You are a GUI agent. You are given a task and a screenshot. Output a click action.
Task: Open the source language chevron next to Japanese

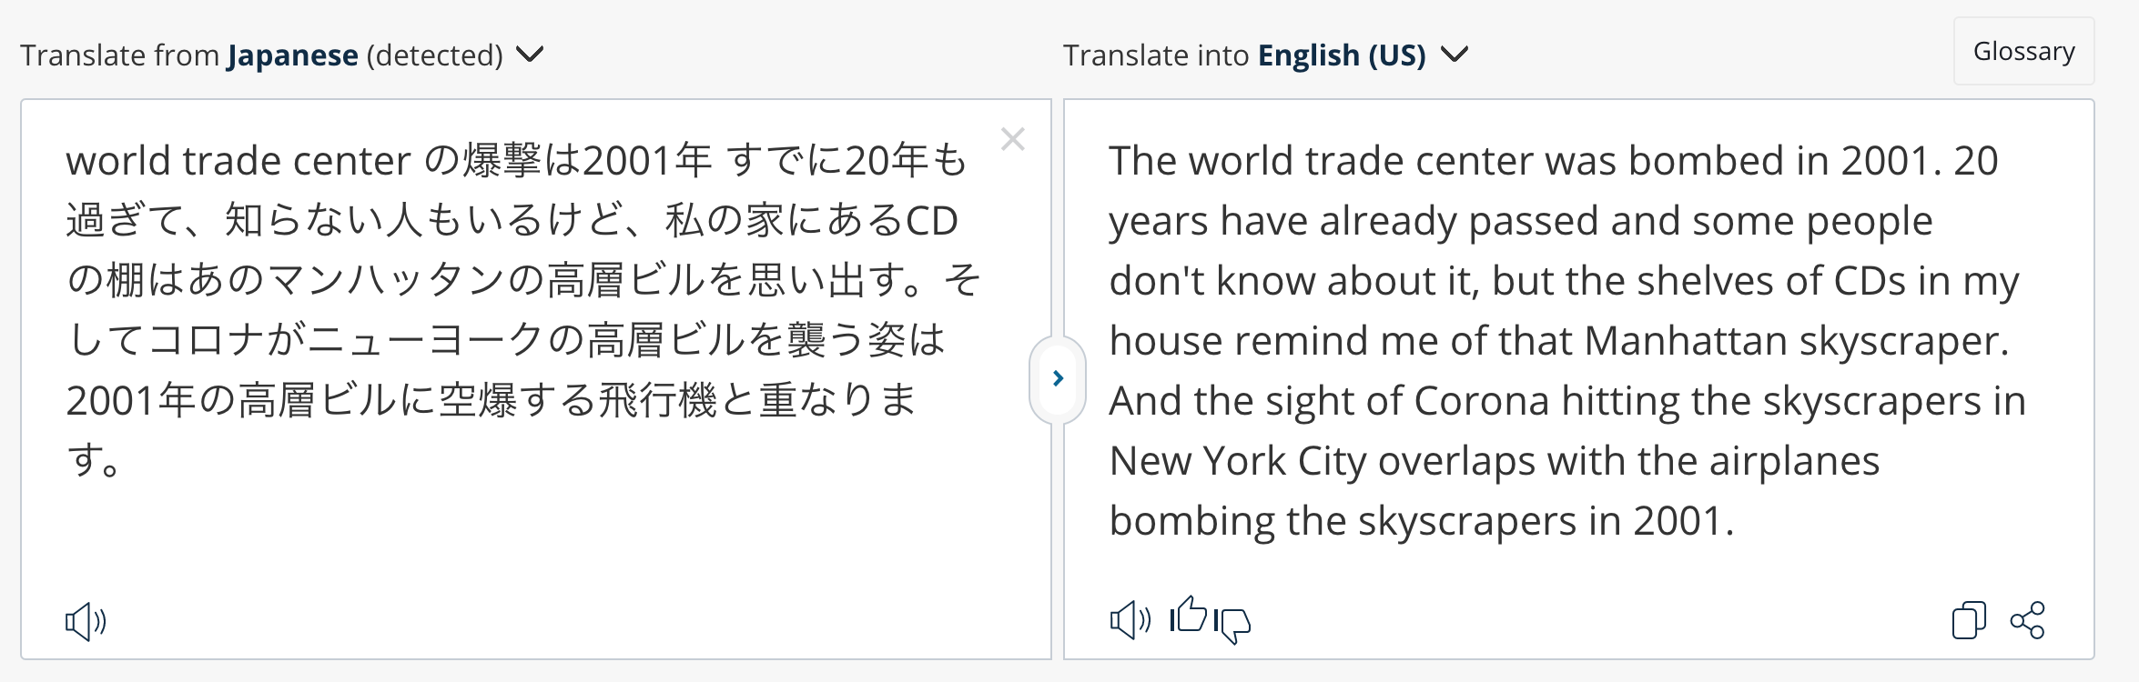[x=530, y=55]
